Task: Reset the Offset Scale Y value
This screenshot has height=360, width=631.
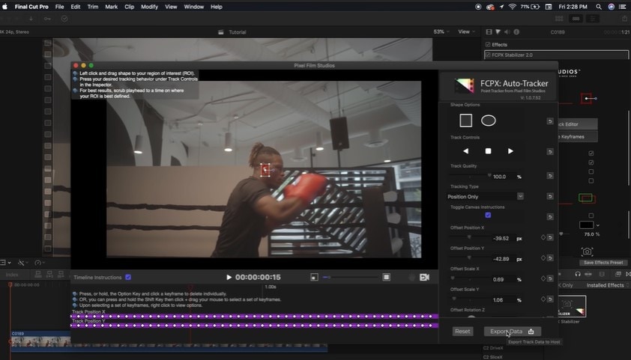Action: [x=550, y=299]
